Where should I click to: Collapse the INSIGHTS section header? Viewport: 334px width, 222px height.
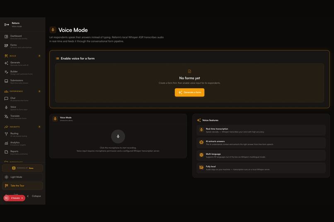click(22, 127)
